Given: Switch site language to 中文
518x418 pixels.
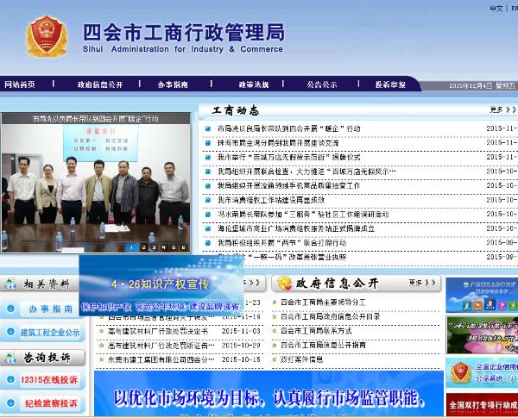Looking at the screenshot, I should 496,8.
